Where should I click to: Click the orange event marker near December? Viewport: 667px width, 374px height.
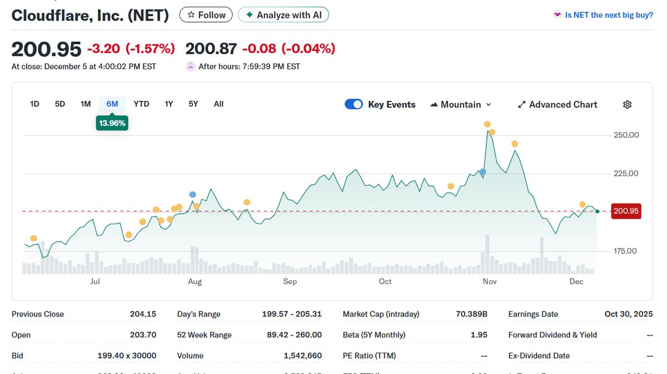(x=583, y=205)
